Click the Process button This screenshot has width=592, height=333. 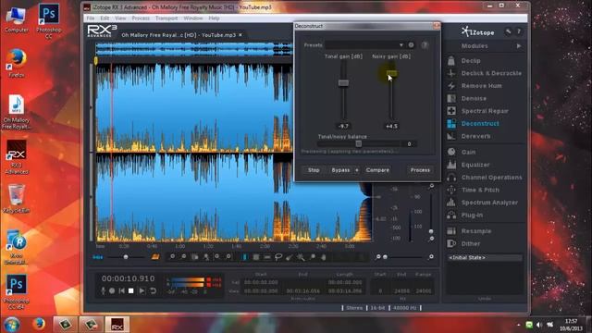tap(420, 170)
